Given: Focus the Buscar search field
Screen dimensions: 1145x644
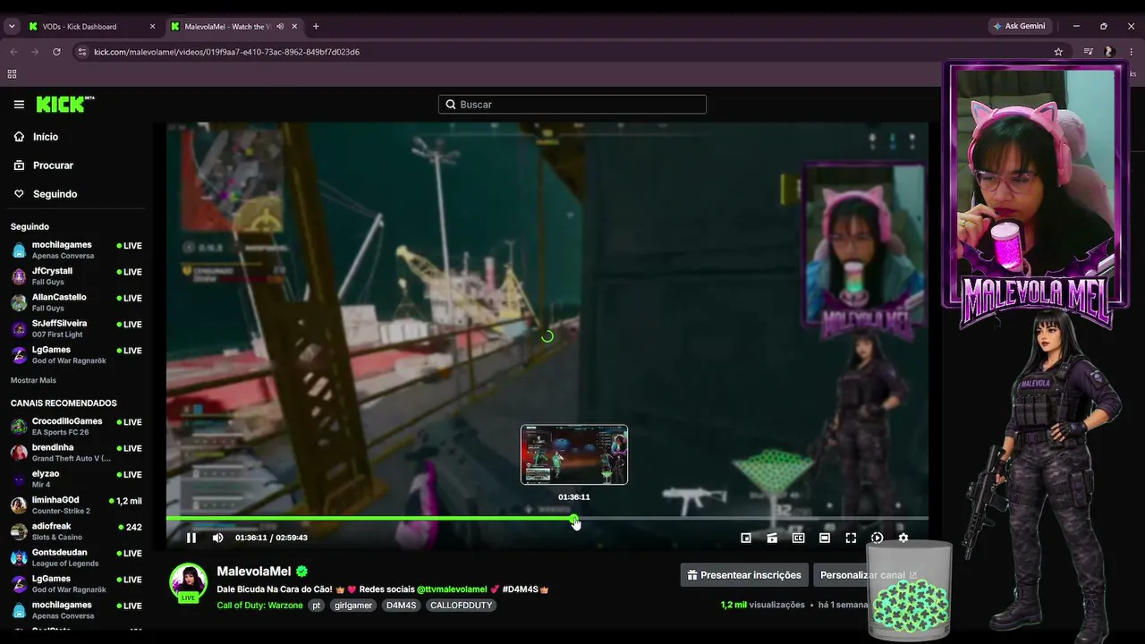Looking at the screenshot, I should (572, 105).
